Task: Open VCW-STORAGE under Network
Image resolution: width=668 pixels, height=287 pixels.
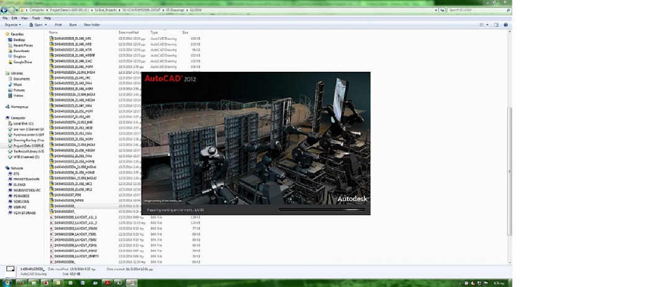Action: point(24,213)
